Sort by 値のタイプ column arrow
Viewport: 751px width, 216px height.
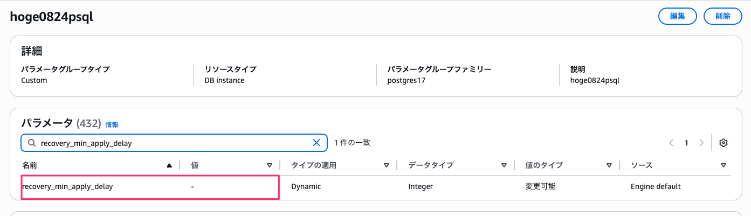(609, 165)
